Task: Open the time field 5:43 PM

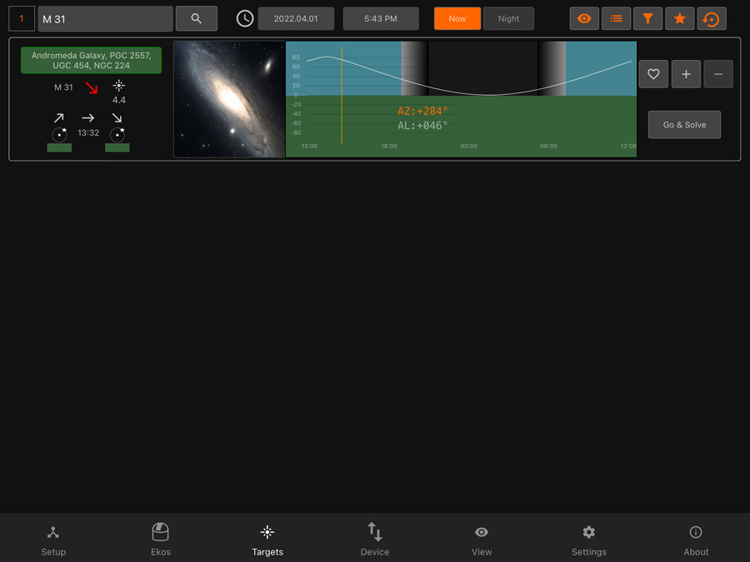Action: pos(381,18)
